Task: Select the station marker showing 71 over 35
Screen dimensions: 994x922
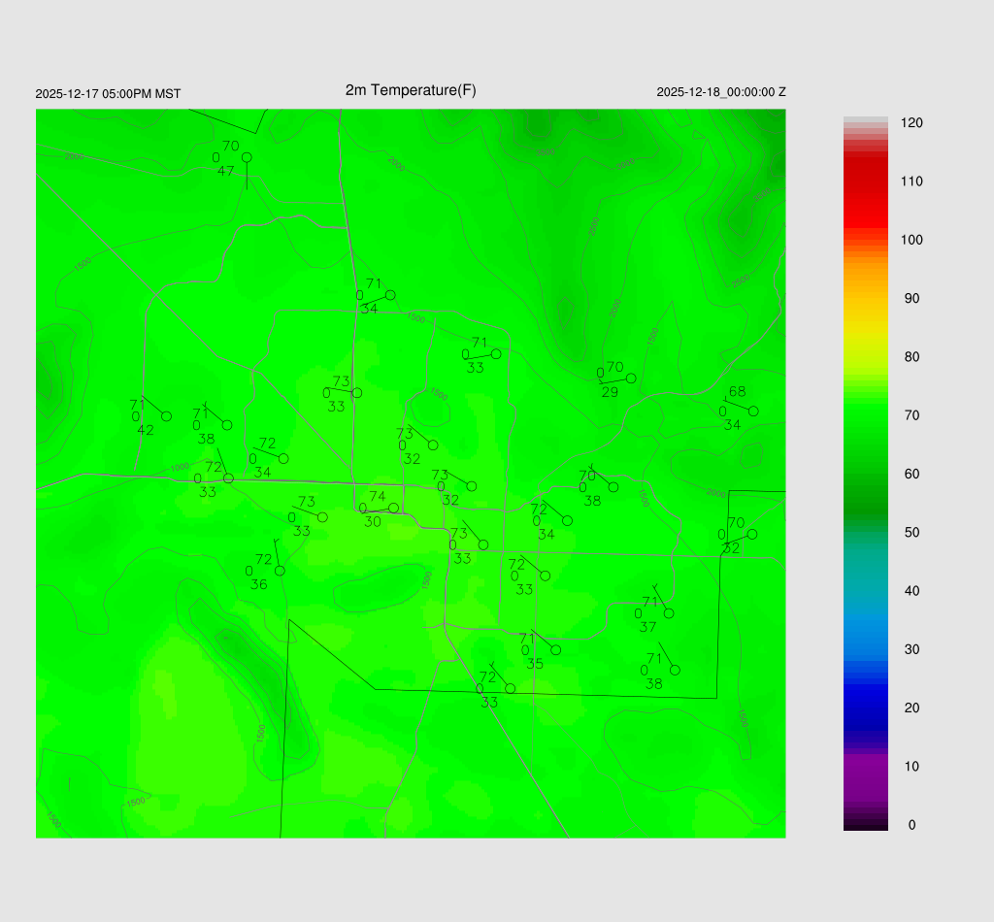Action: click(555, 650)
